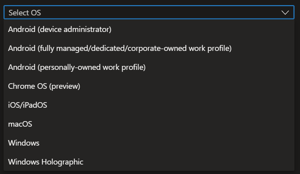This screenshot has width=300, height=174.
Task: Click the last item, Windows Holographic
Action: coord(46,162)
